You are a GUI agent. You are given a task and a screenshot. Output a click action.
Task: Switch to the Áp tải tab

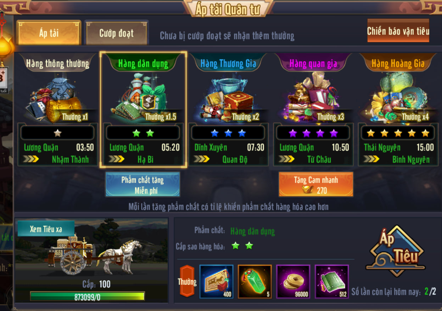point(49,33)
